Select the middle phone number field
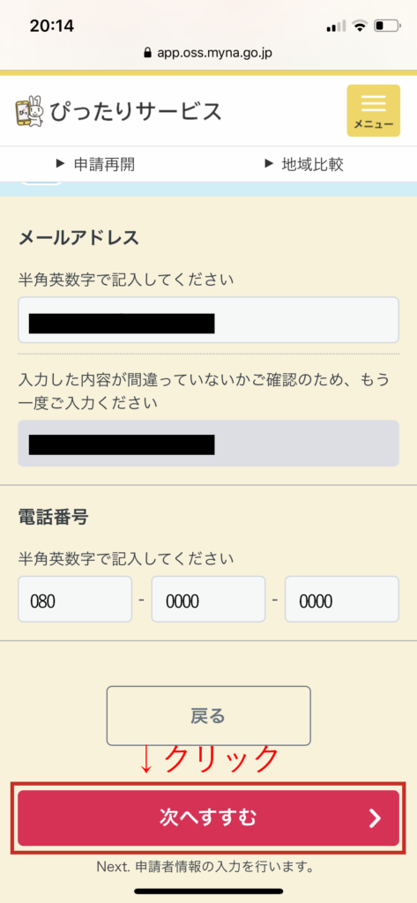The width and height of the screenshot is (417, 903). [208, 599]
